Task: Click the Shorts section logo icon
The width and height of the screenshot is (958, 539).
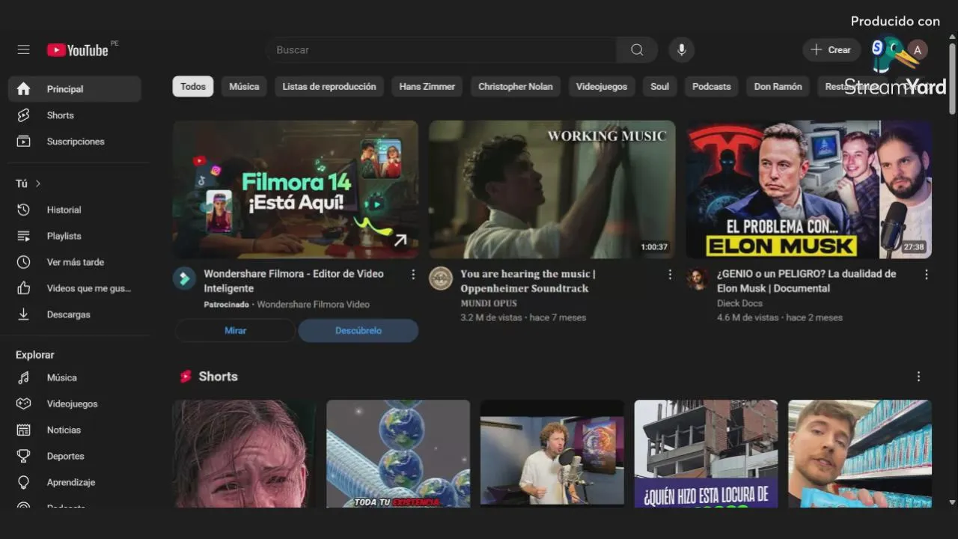Action: 186,377
